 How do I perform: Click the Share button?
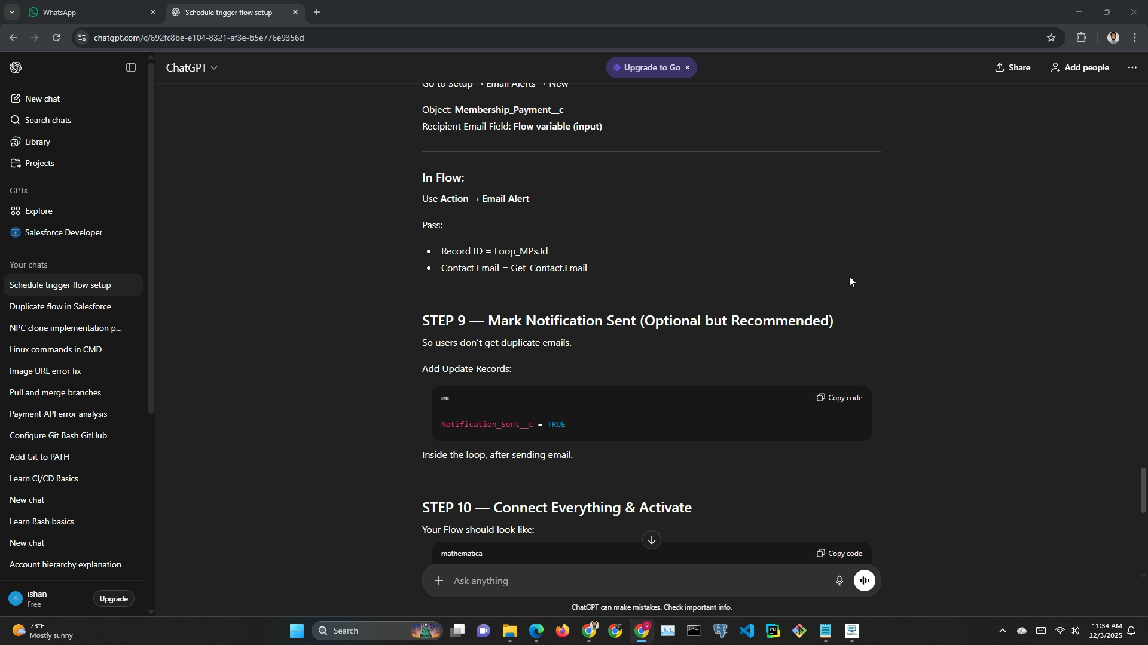[1012, 68]
